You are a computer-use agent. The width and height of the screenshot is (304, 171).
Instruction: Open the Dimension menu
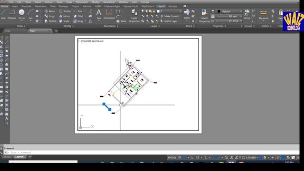(82, 2)
